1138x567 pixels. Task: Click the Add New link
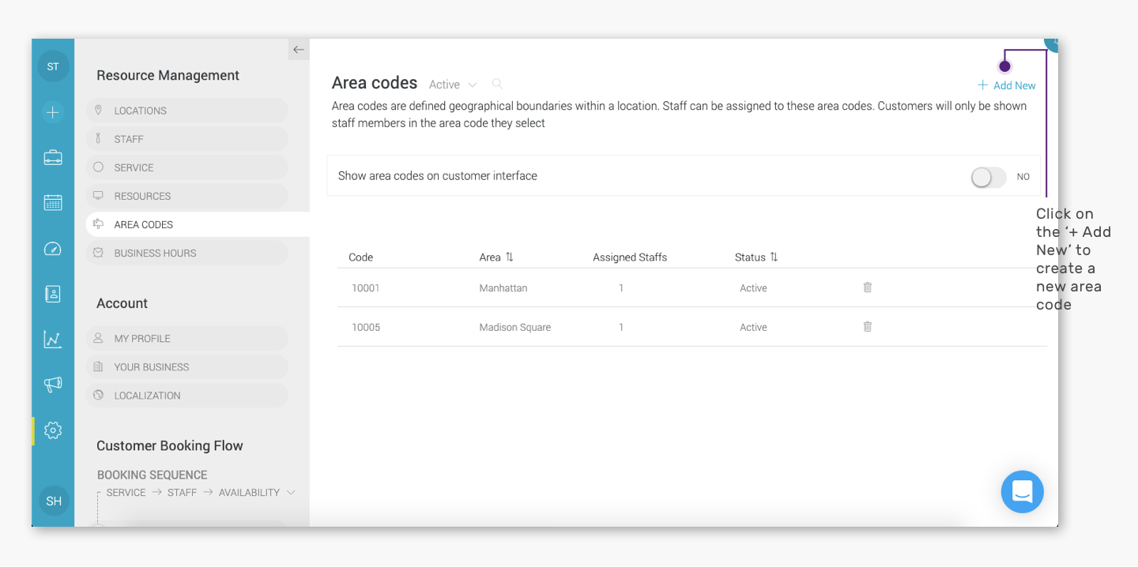1006,85
